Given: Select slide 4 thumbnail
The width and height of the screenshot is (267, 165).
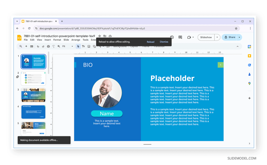Looking at the screenshot, I should pyautogui.click(x=33, y=112).
